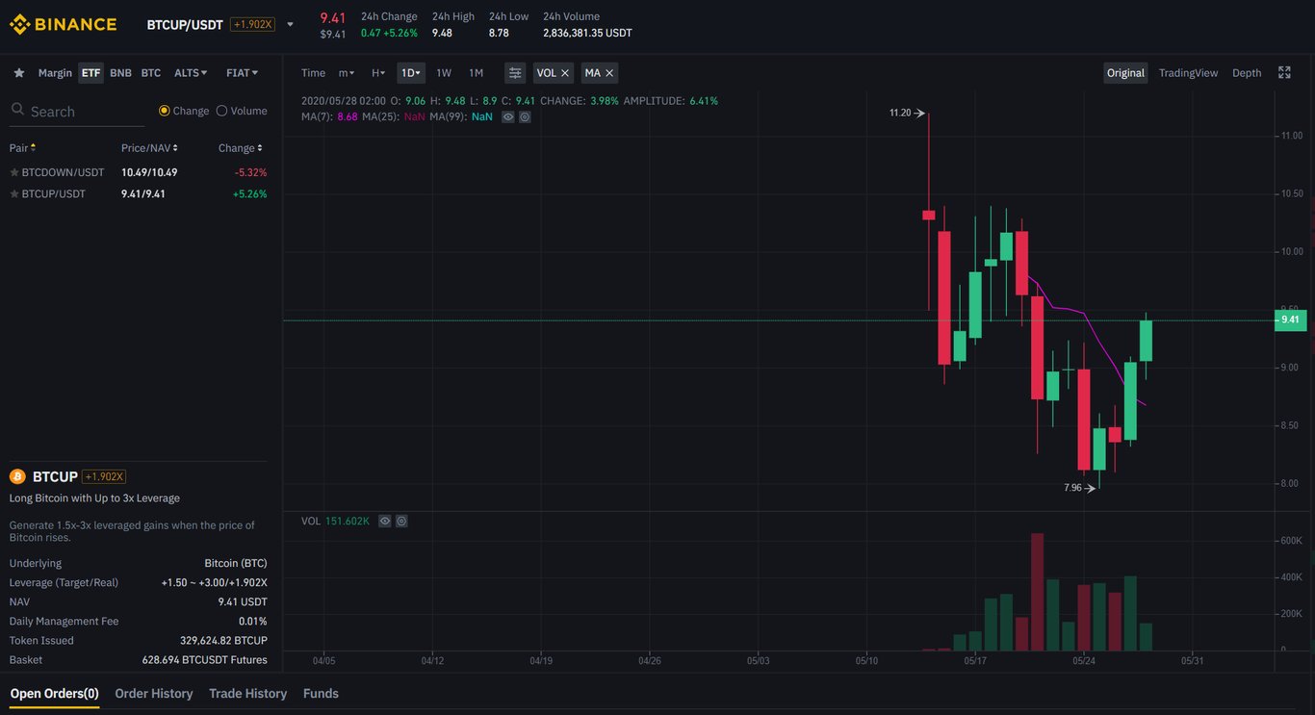
Task: Select the Volume radio button
Action: pos(222,110)
